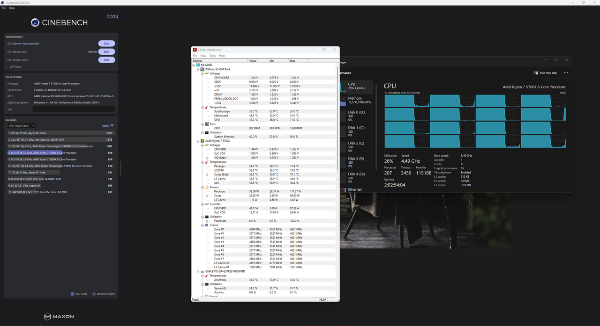Image resolution: width=600 pixels, height=326 pixels.
Task: Click the Maxon logo at bottom
Action: 59,317
